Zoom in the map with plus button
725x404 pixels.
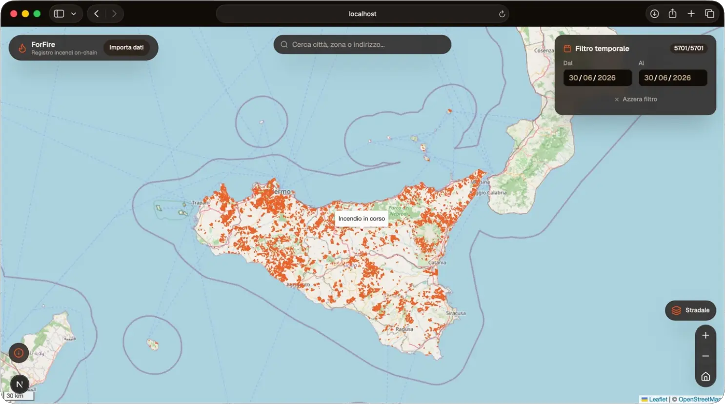pos(705,335)
